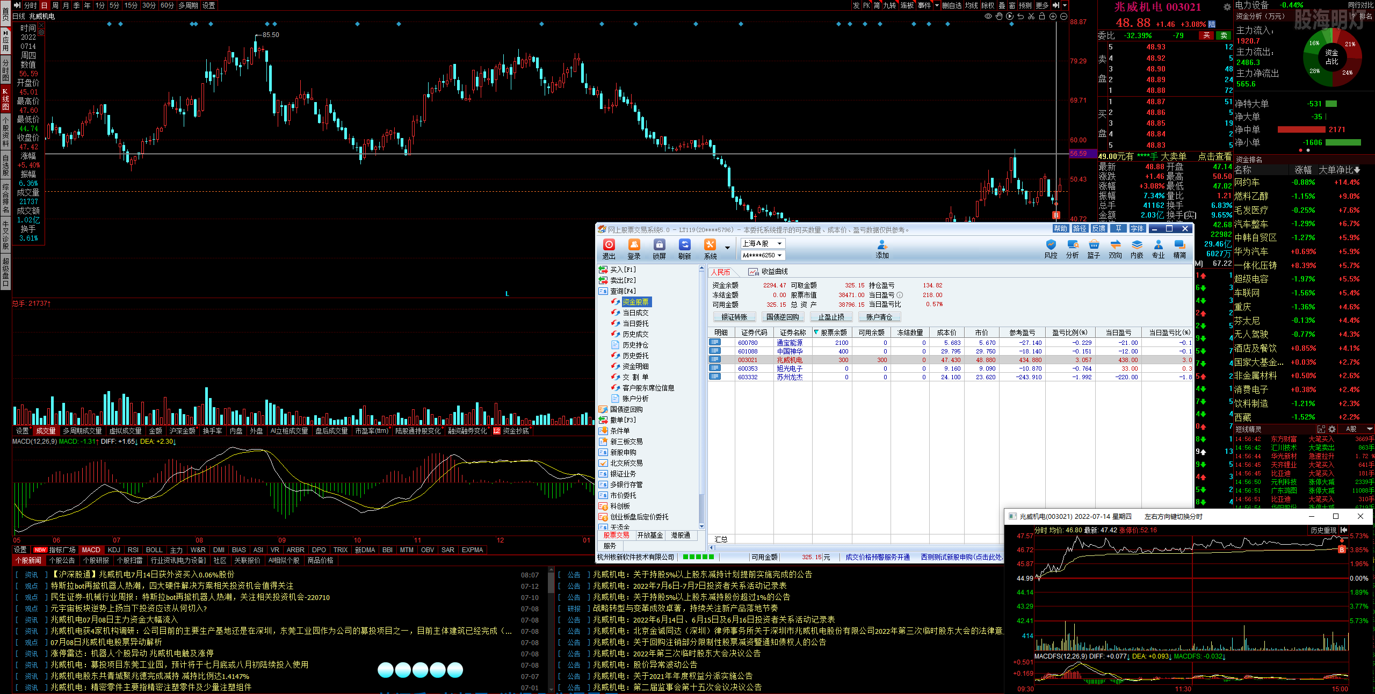This screenshot has width=1375, height=694.
Task: Open the 系统 settings icon in trading toolbar
Action: pos(710,249)
